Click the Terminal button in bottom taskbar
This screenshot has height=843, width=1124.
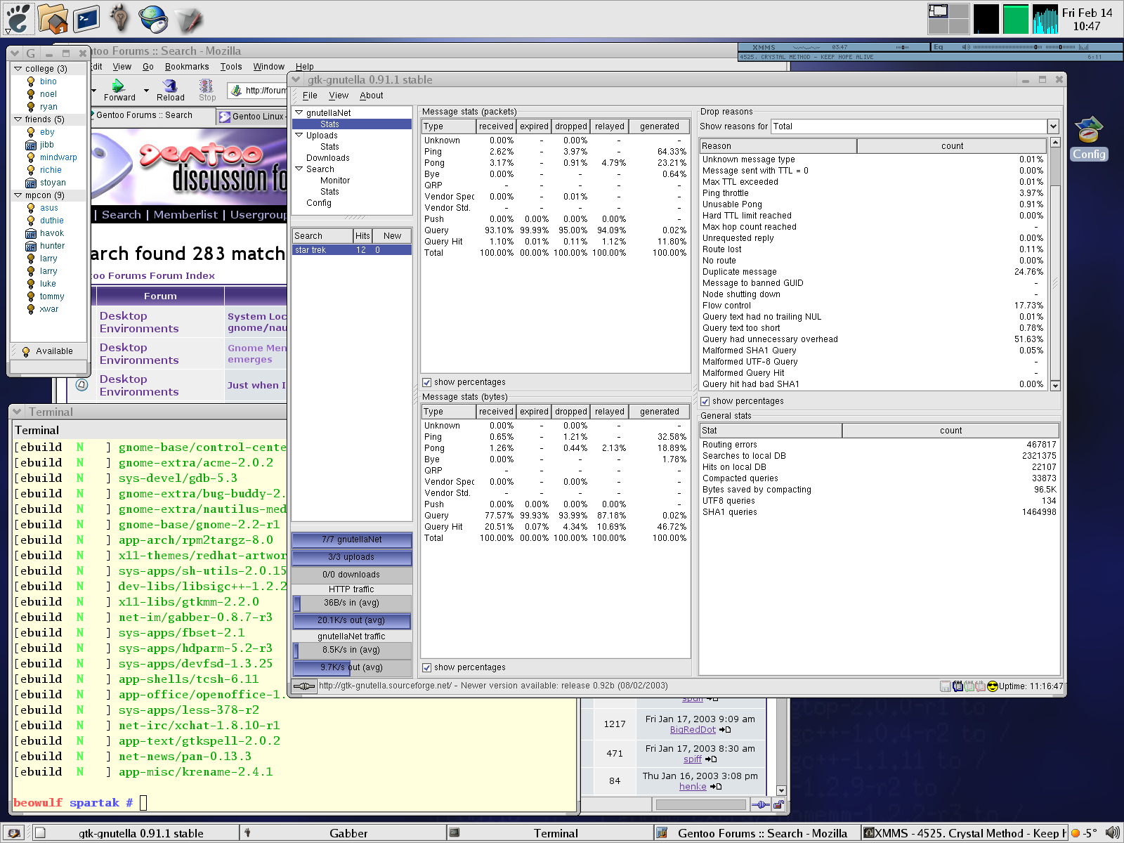(x=550, y=833)
